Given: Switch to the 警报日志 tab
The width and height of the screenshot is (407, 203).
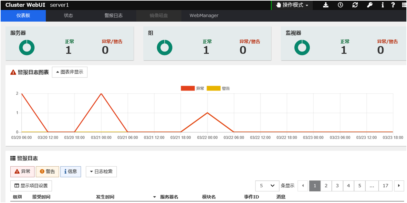Looking at the screenshot, I should 113,15.
